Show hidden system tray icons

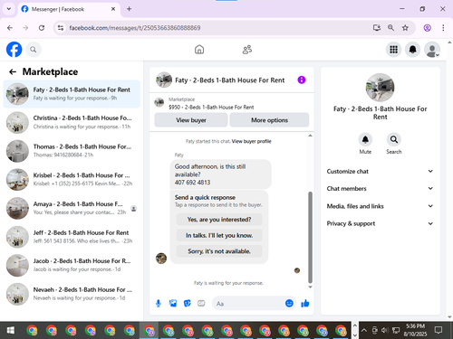(x=364, y=330)
